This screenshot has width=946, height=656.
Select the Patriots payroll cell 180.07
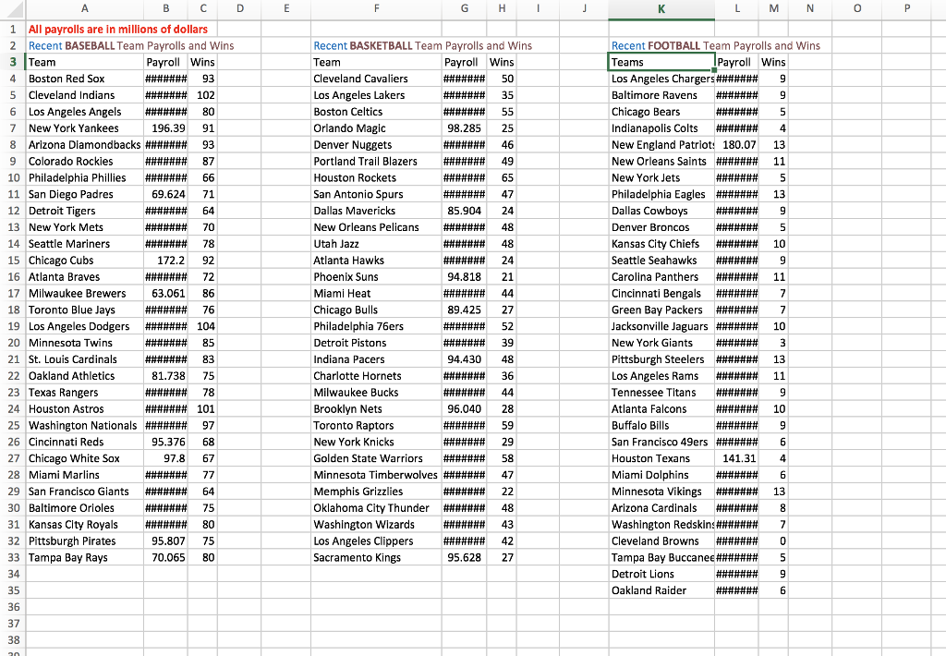(x=736, y=145)
